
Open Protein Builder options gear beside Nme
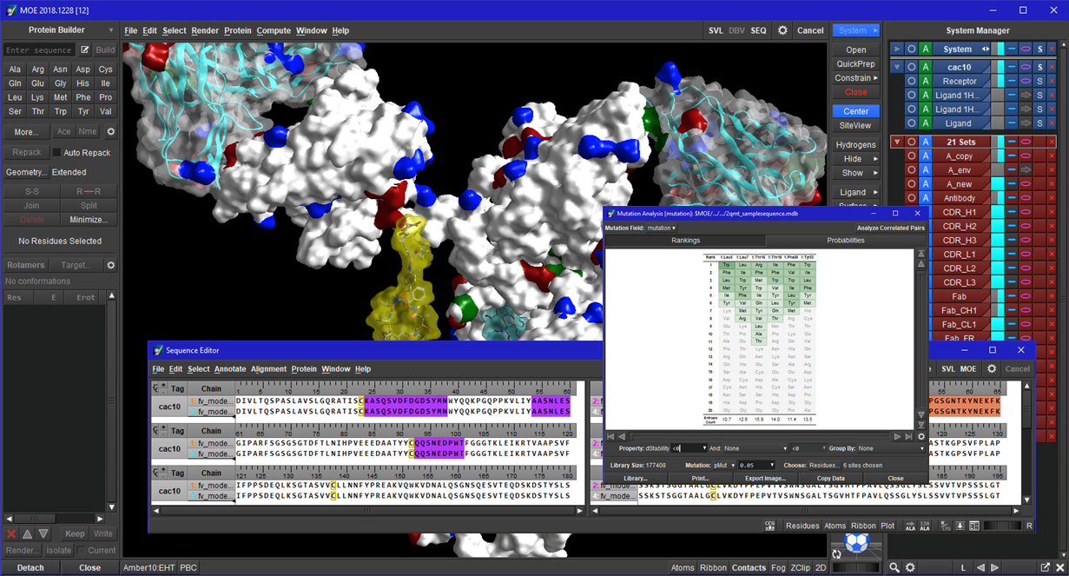tap(110, 132)
